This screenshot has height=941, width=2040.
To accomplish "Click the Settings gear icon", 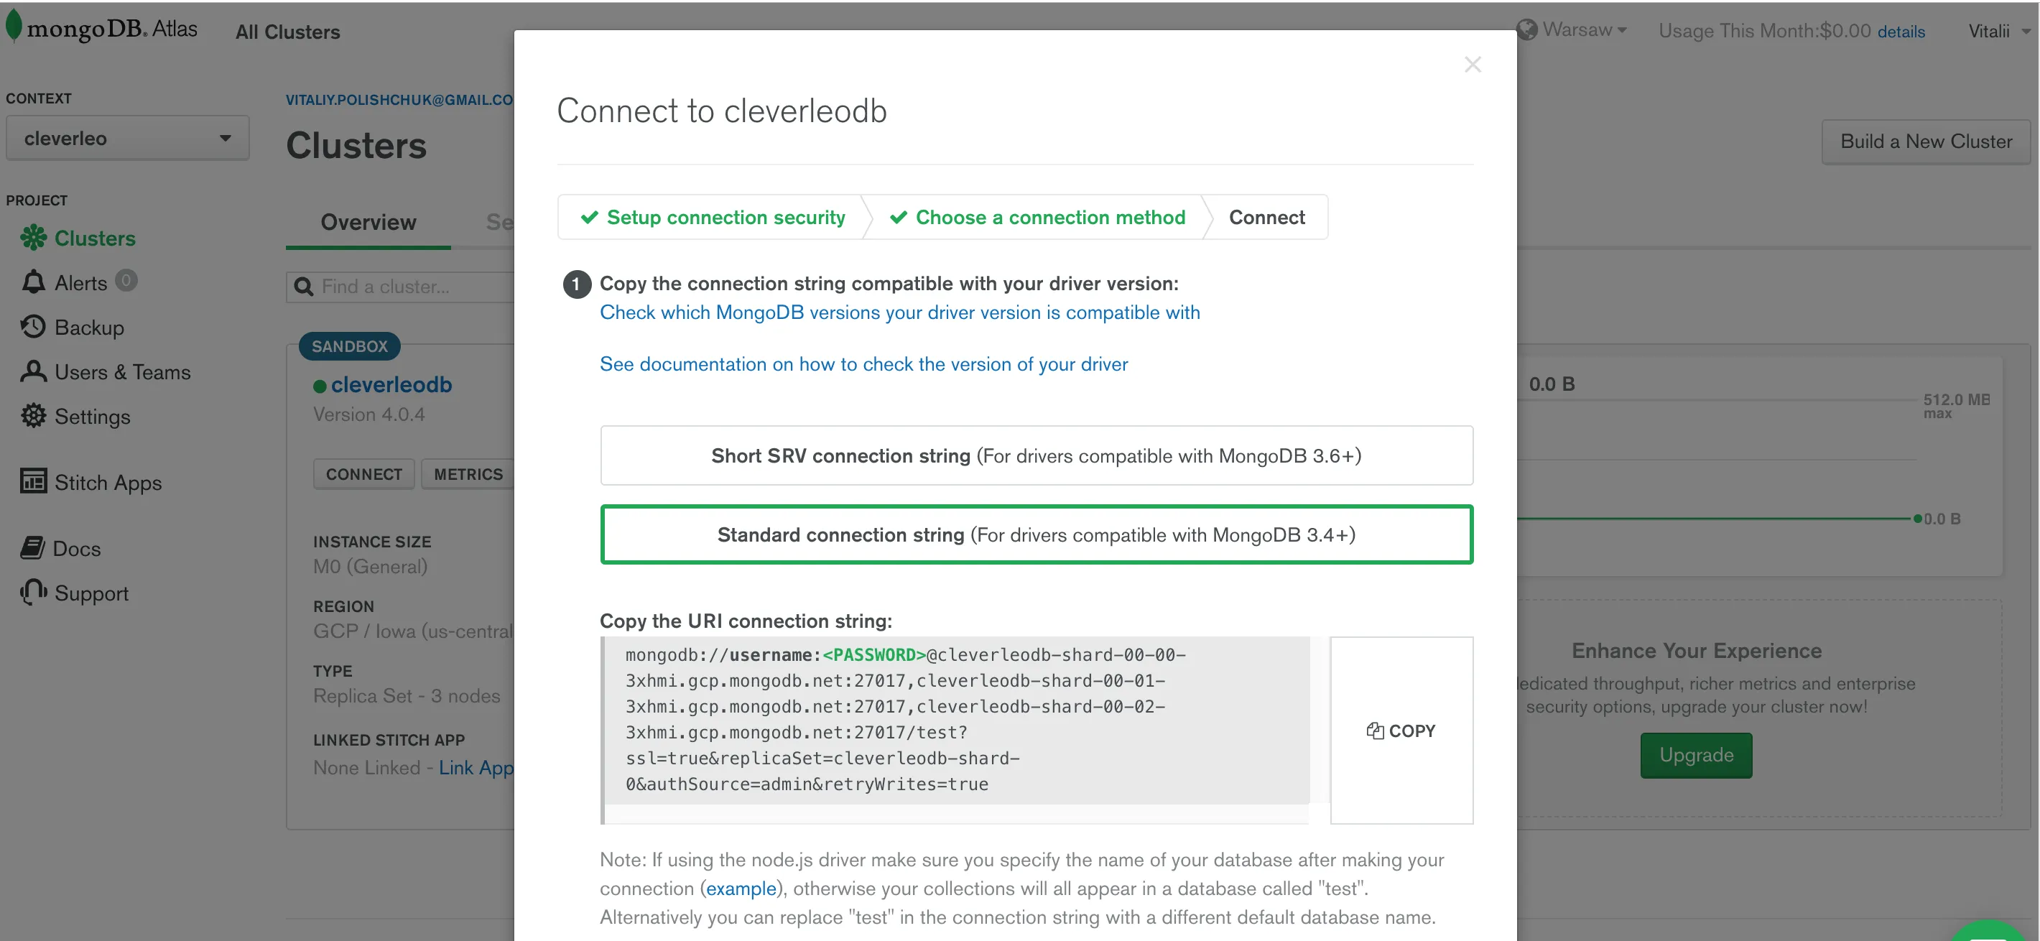I will pyautogui.click(x=33, y=416).
